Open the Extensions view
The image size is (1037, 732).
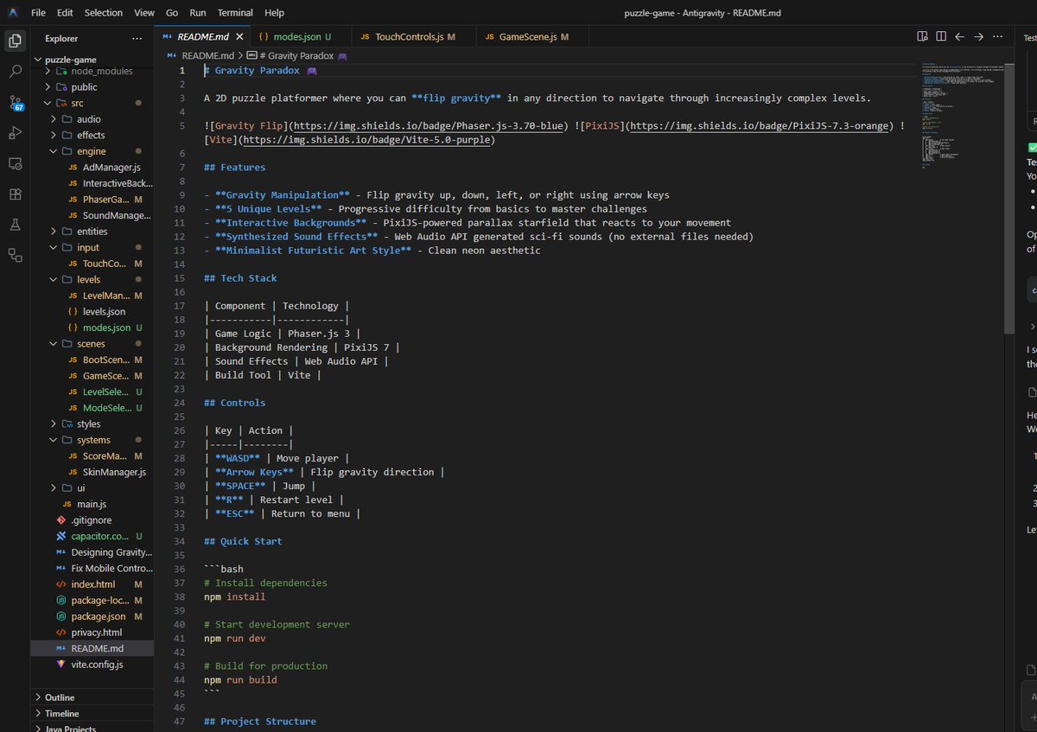(x=15, y=194)
